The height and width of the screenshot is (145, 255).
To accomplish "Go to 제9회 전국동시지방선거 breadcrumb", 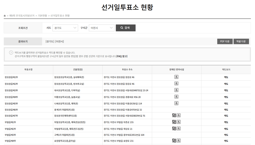I will click(22, 16).
